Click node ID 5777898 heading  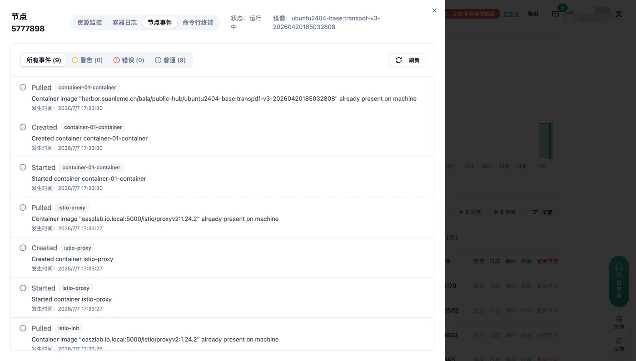[x=28, y=29]
